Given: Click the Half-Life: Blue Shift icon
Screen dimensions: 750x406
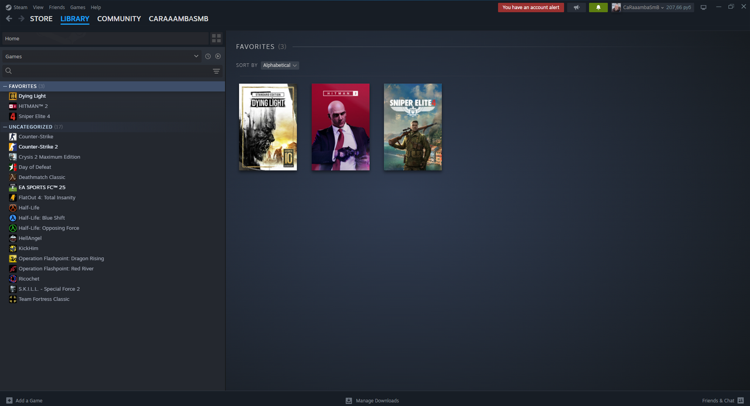Looking at the screenshot, I should tap(13, 218).
